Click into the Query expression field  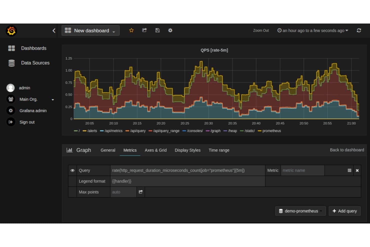tap(188, 170)
